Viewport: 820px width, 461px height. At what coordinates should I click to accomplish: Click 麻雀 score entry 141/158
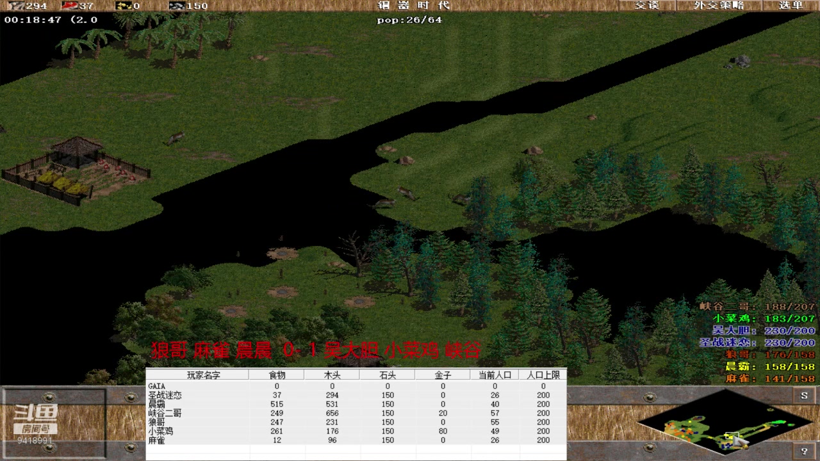point(770,378)
